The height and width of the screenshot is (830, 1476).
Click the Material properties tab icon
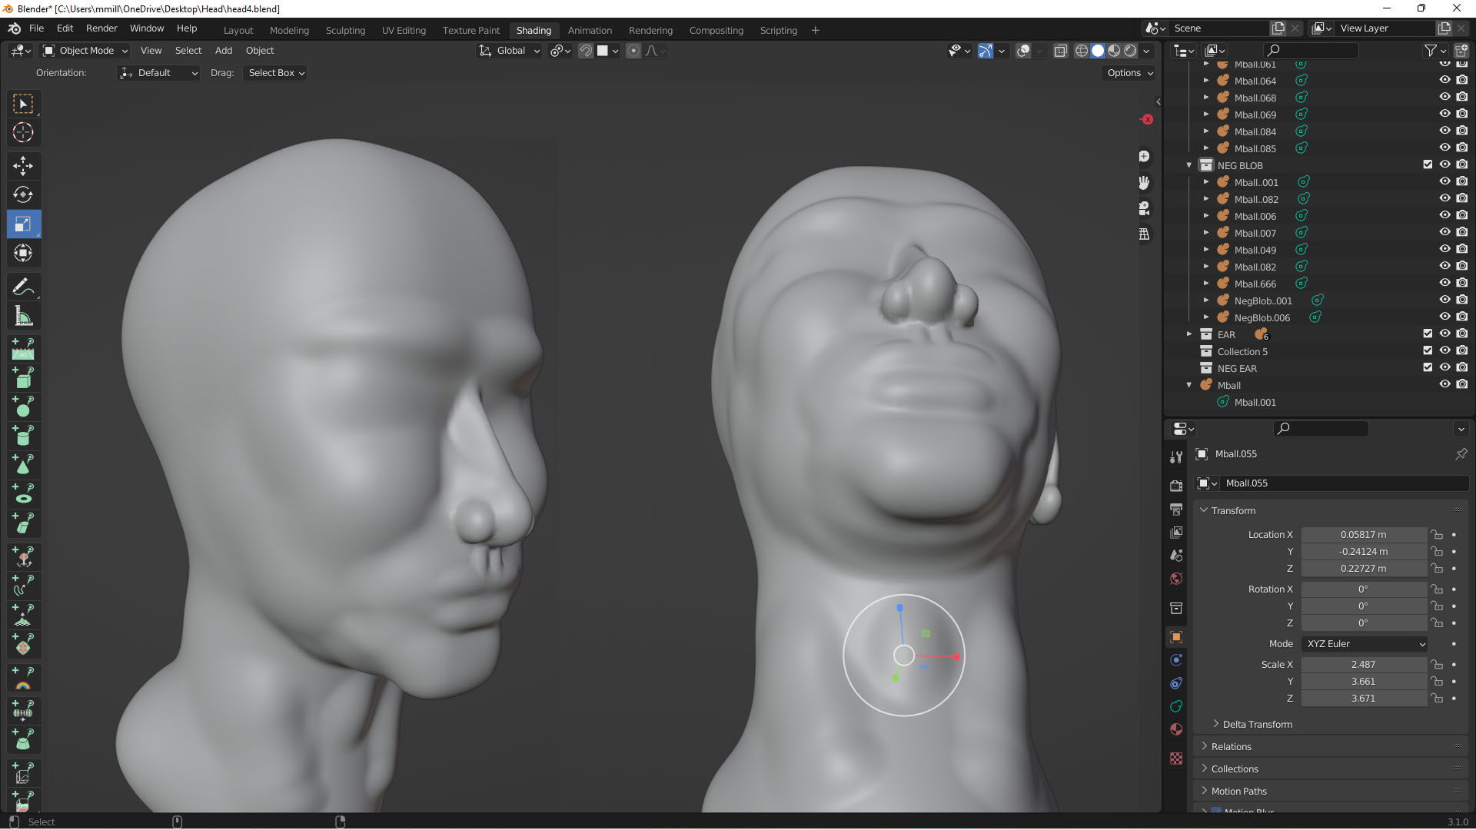pyautogui.click(x=1175, y=729)
